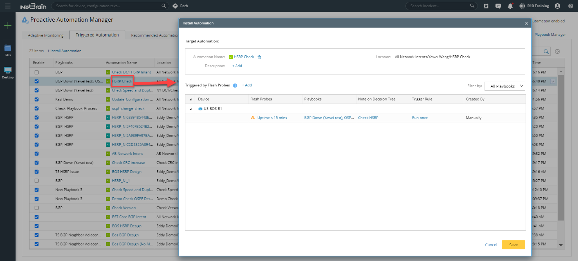
Task: Open the Check HSRP decision tree note
Action: [368, 118]
